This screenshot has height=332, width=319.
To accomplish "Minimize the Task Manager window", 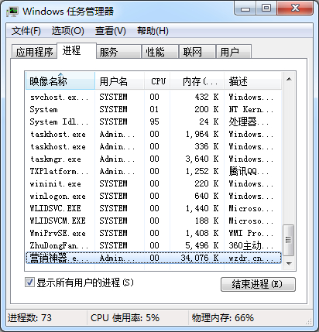I will tap(245, 9).
